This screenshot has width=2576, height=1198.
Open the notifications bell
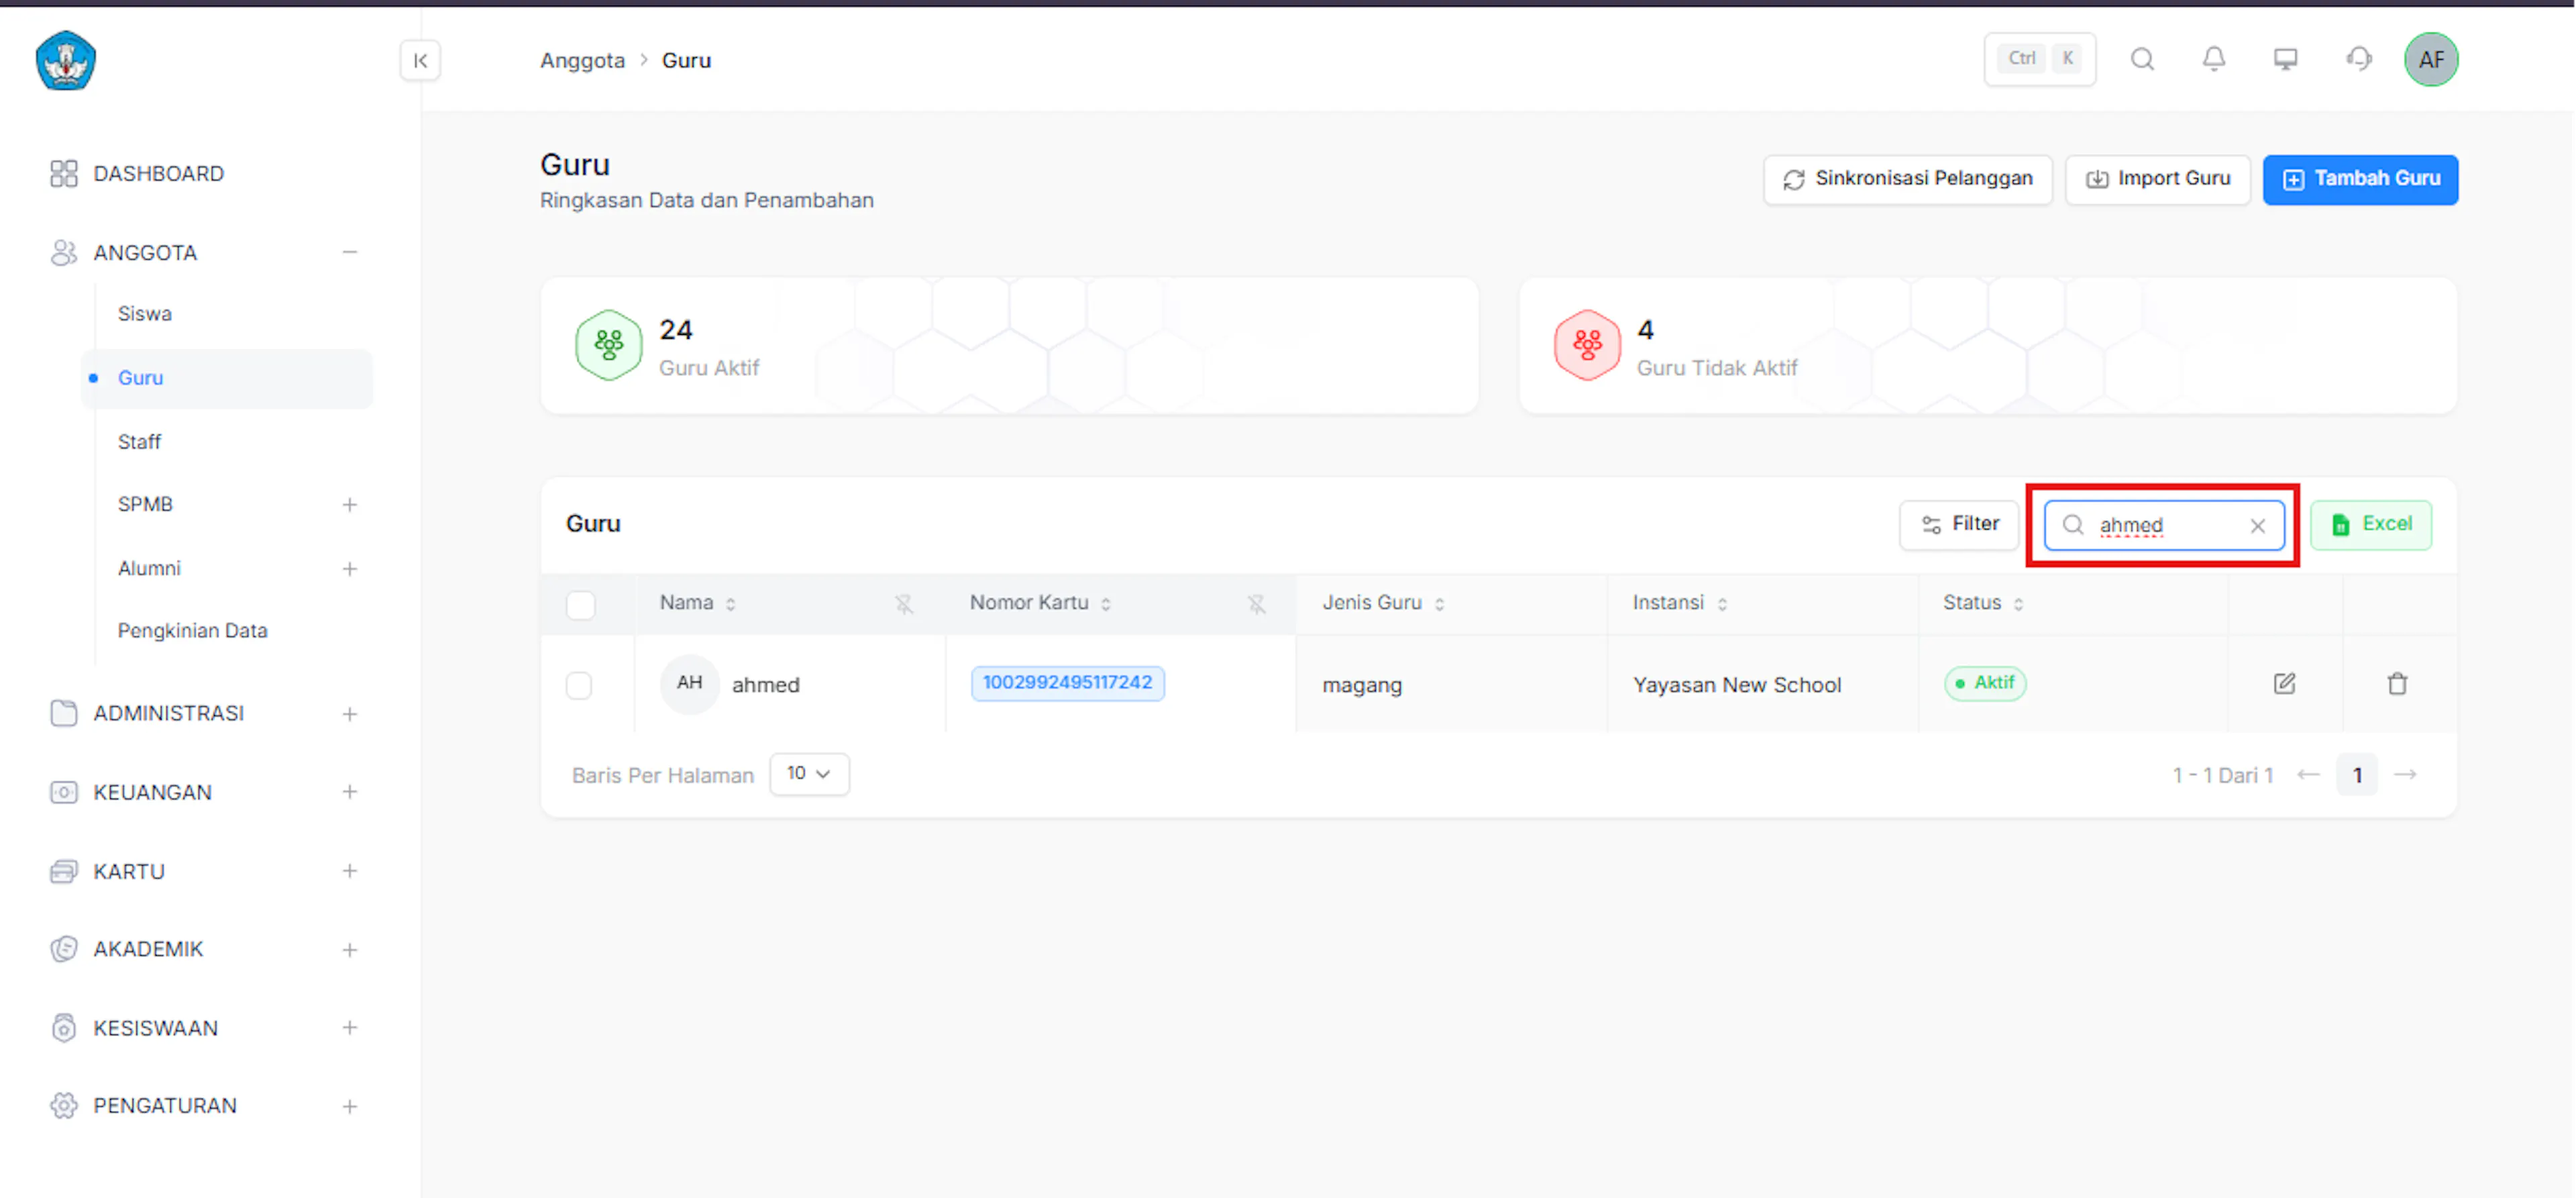tap(2214, 59)
